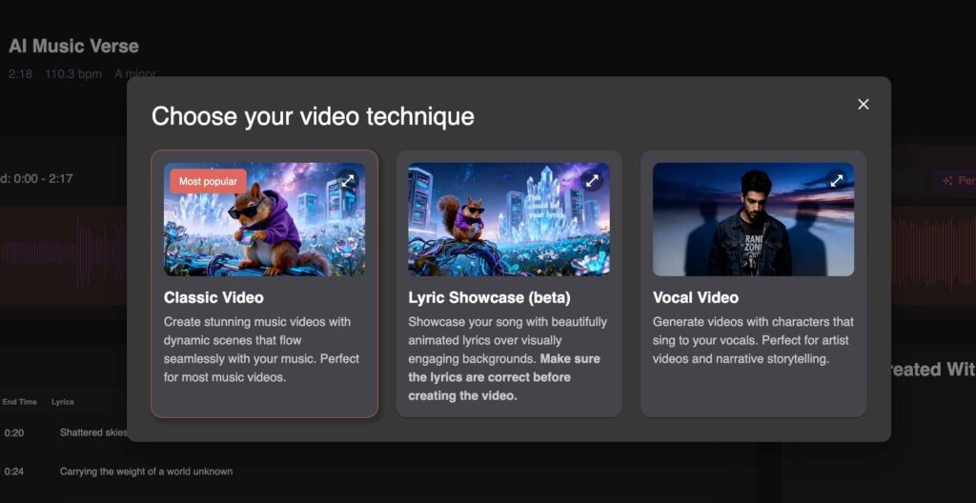Pick the Vocal Video technique

(753, 283)
